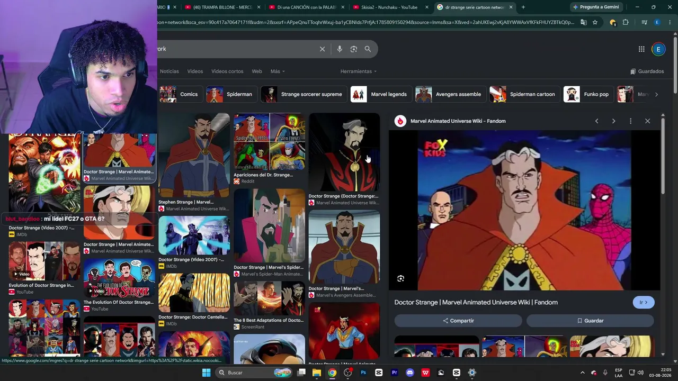Image resolution: width=678 pixels, height=381 pixels.
Task: Open the Windows Start menu
Action: [206, 373]
